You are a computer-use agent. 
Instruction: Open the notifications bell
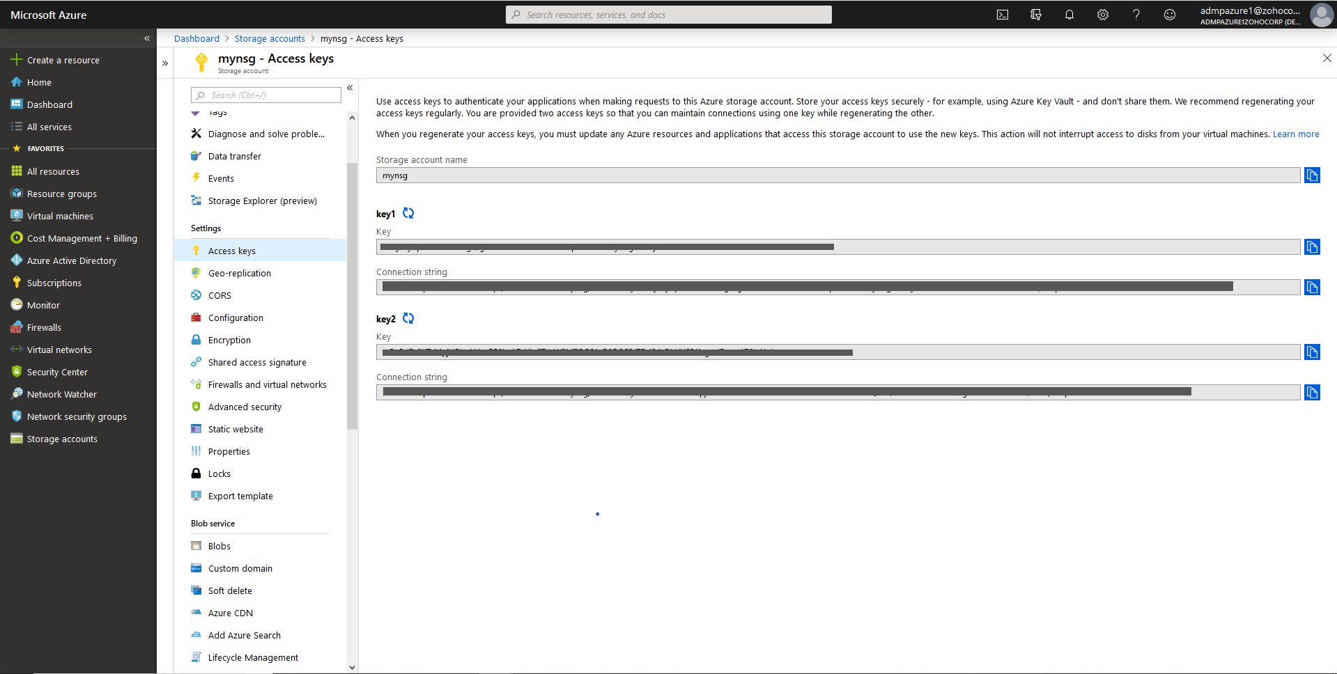click(x=1069, y=15)
